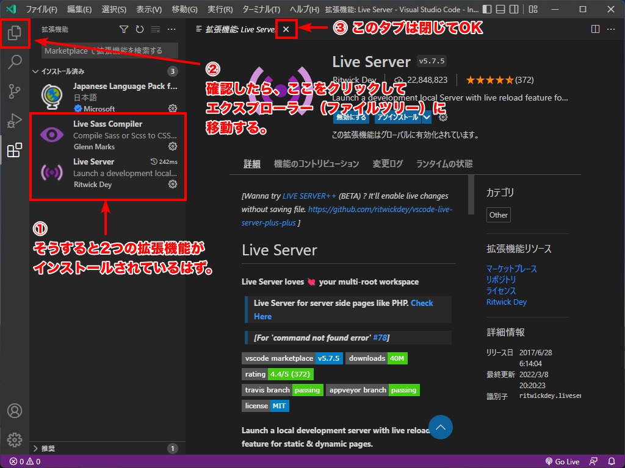Click Go Live in status bar
The width and height of the screenshot is (625, 468).
[562, 462]
